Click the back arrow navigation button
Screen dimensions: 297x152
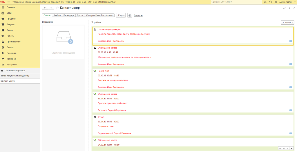click(x=45, y=8)
